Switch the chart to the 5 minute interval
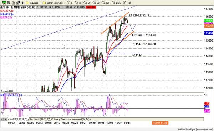The width and height of the screenshot is (214, 131). coord(70,3)
